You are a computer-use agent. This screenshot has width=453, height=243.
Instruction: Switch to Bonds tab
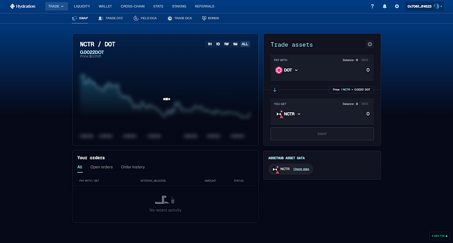pyautogui.click(x=210, y=18)
